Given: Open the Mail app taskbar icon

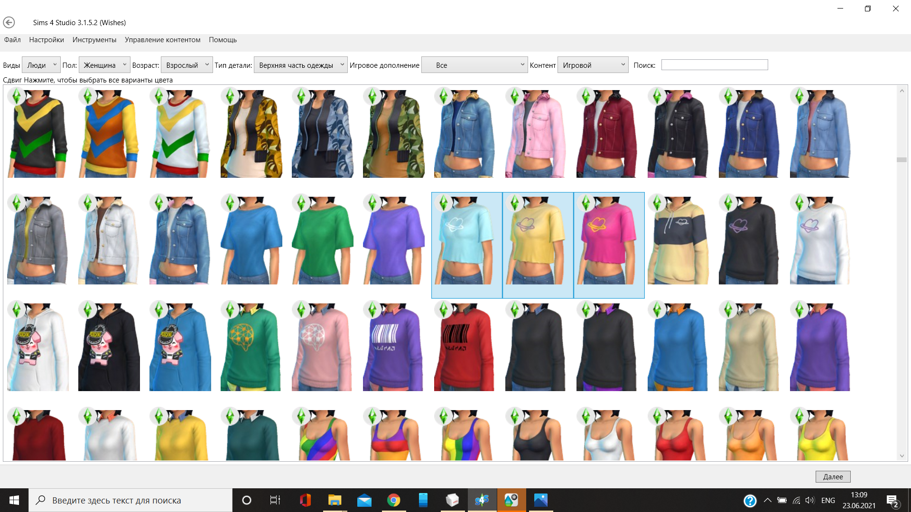Looking at the screenshot, I should (x=364, y=500).
